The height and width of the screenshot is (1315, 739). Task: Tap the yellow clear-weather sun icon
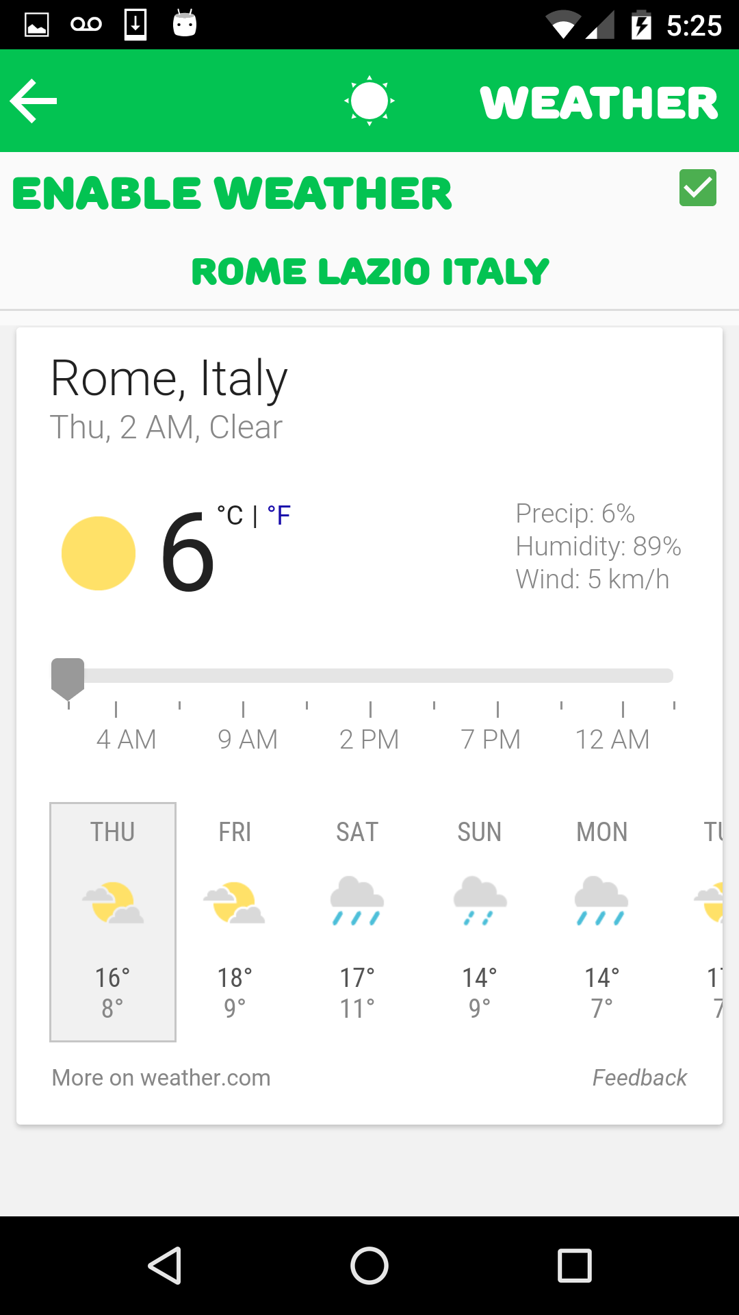99,553
